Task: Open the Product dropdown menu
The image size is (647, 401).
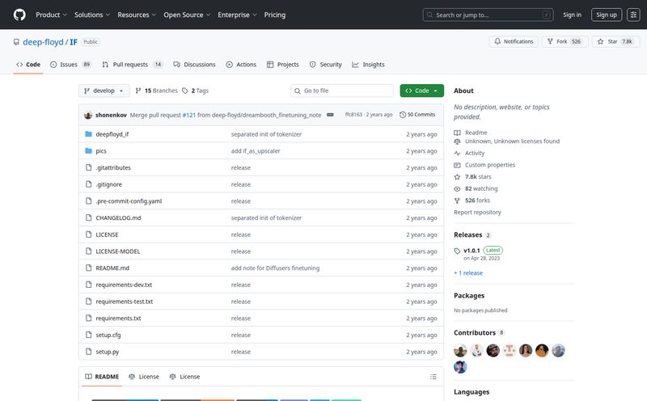Action: 51,15
